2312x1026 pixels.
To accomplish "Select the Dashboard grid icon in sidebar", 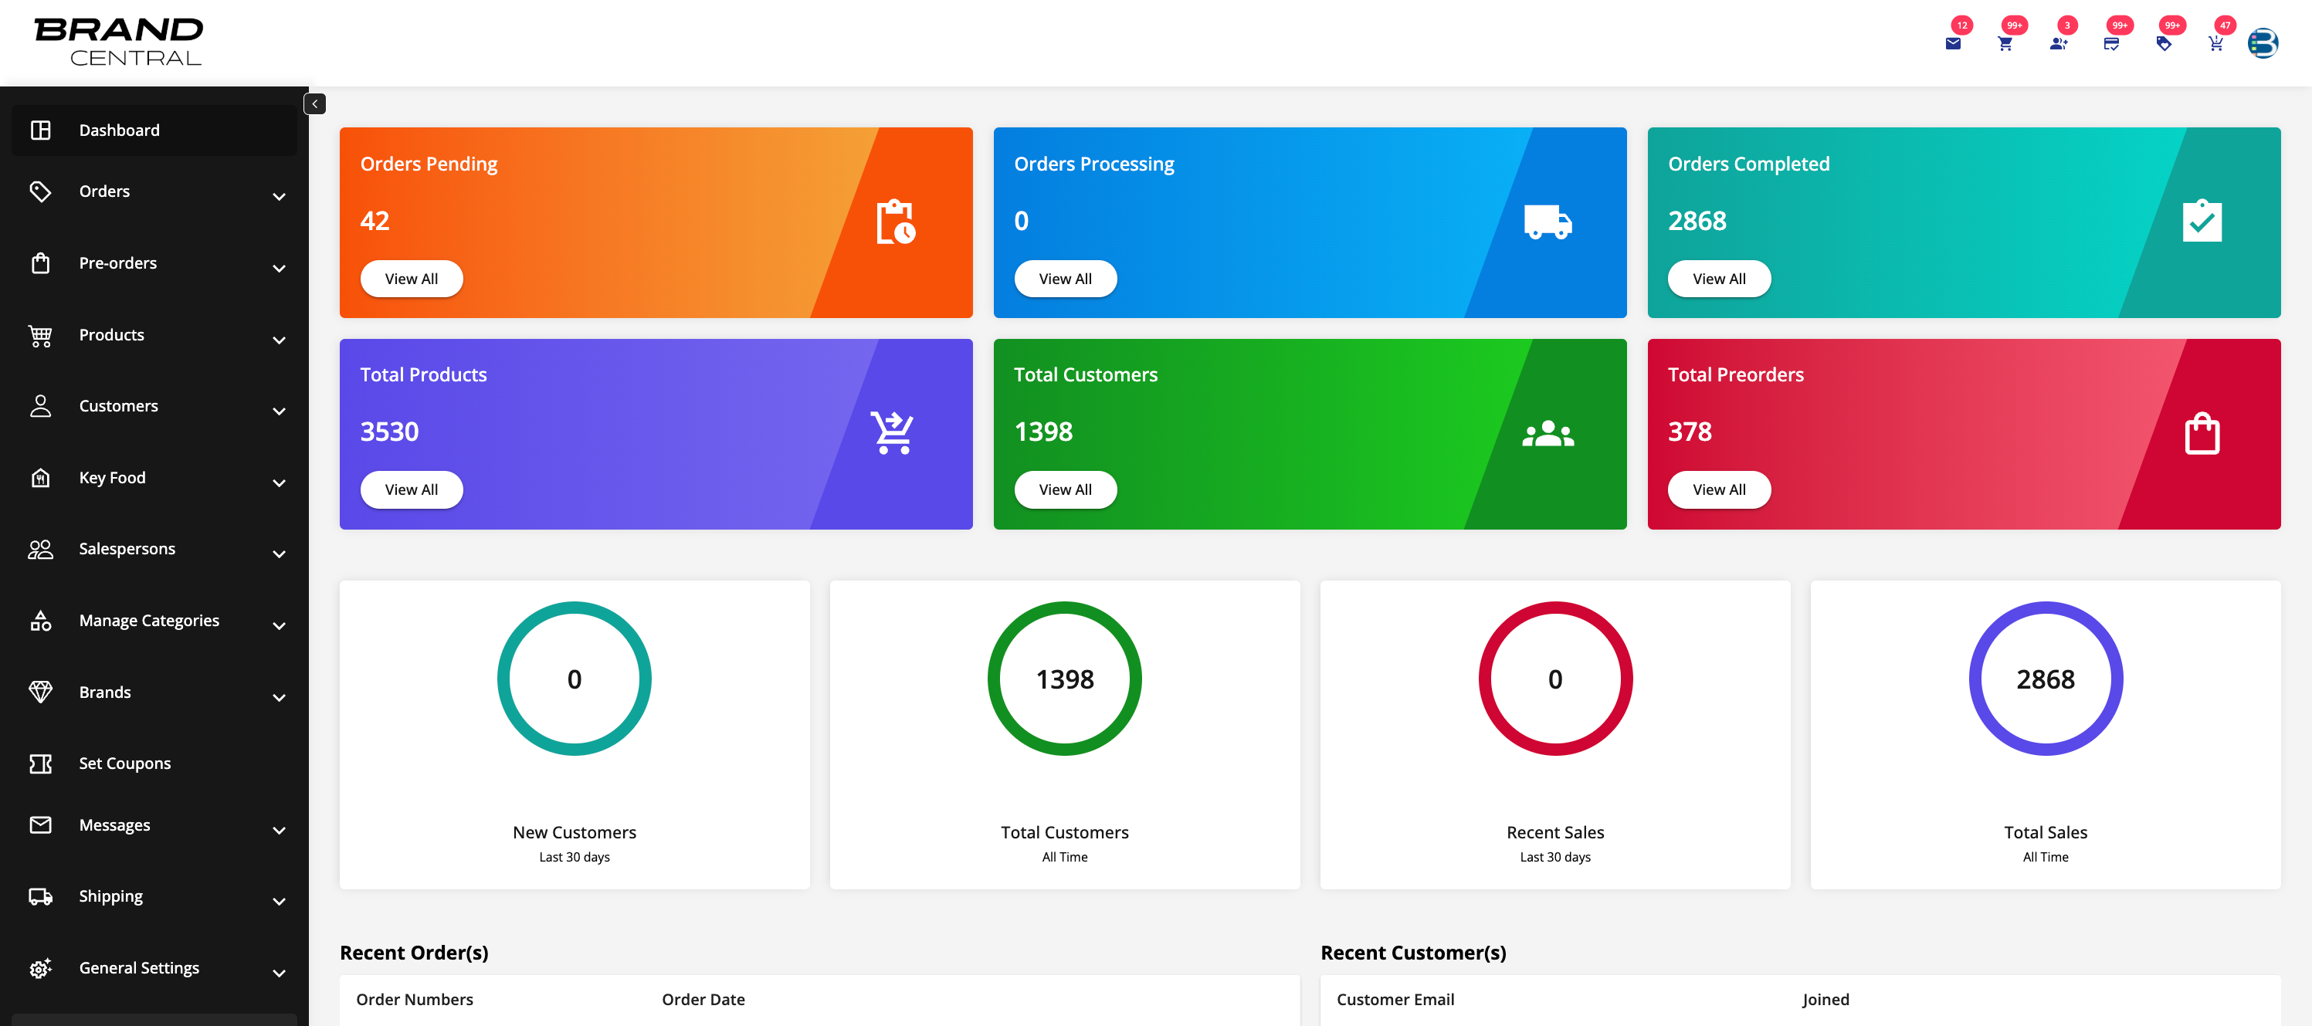I will pos(40,129).
